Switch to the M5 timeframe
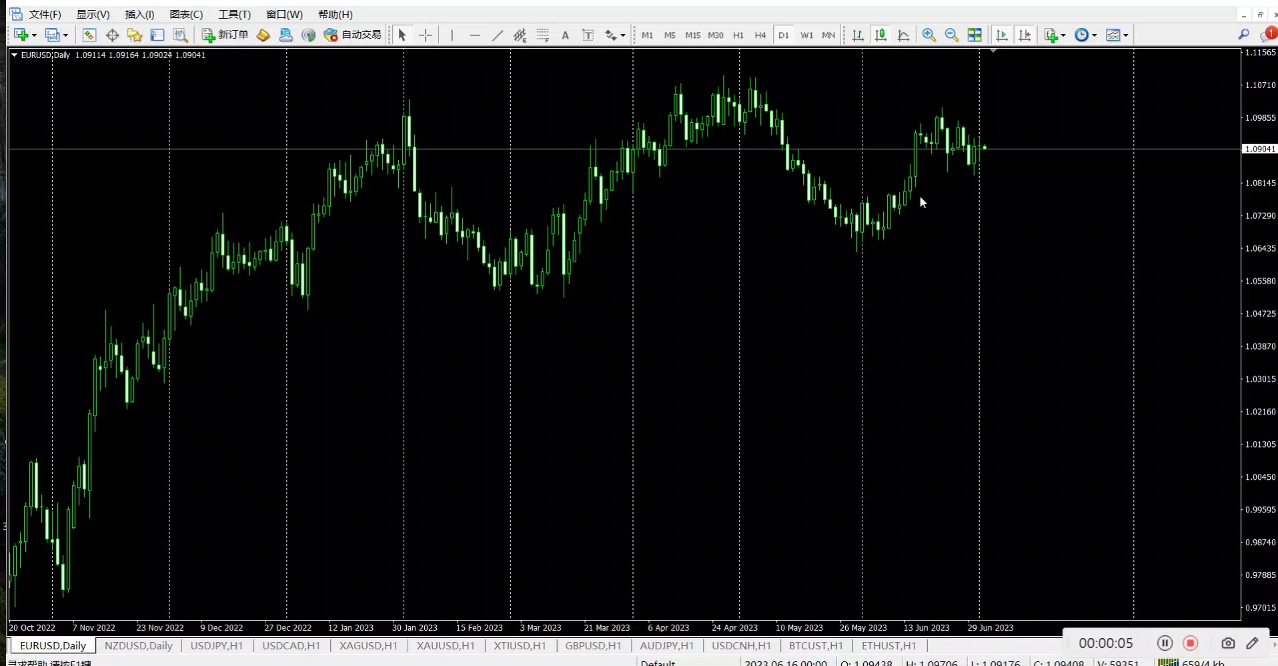The image size is (1278, 666). (670, 35)
